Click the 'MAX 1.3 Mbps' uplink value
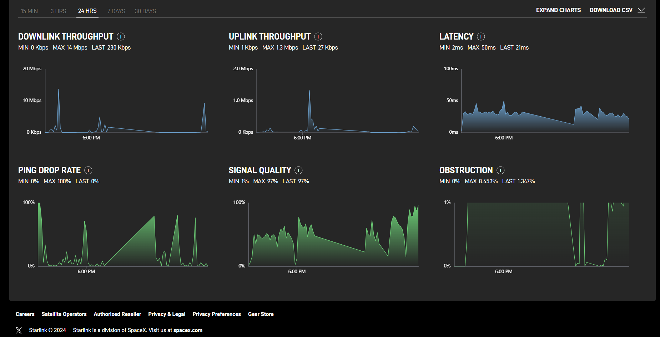This screenshot has width=660, height=337. point(280,48)
